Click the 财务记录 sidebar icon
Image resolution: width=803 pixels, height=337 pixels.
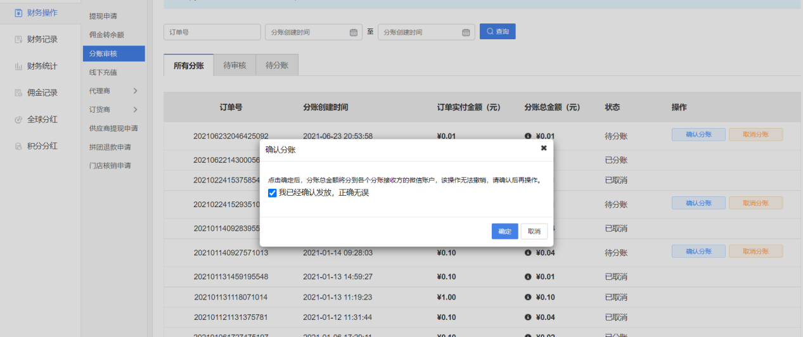[19, 39]
